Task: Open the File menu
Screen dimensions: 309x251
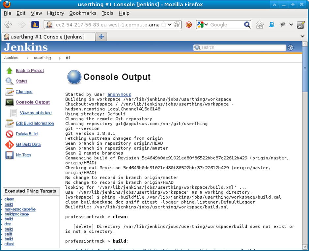Action: 8,13
